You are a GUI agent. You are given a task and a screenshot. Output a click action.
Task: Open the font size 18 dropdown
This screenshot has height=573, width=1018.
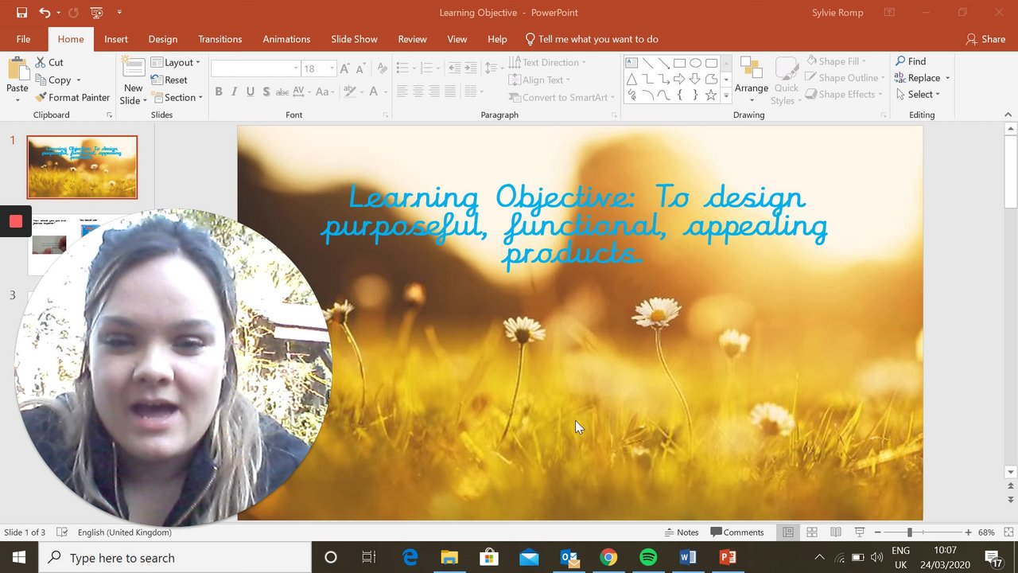click(332, 68)
